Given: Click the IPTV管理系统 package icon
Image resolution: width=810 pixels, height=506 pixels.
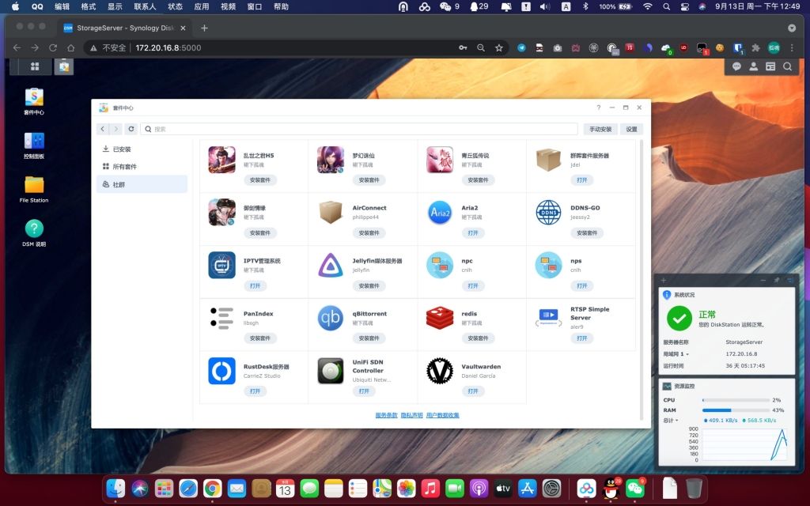Looking at the screenshot, I should [x=221, y=266].
